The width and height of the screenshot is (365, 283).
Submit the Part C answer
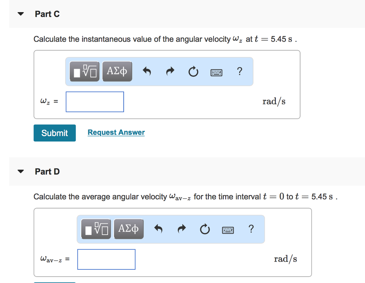54,133
